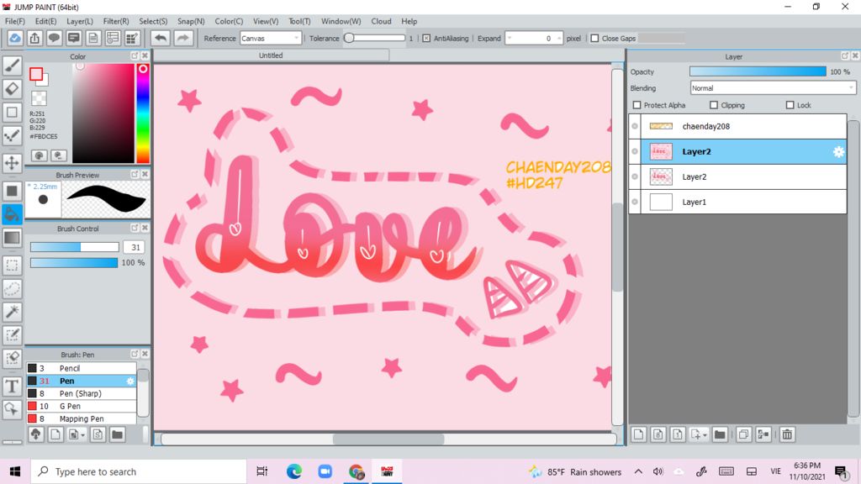Click the brush size value field
The image size is (861, 484).
coord(135,248)
